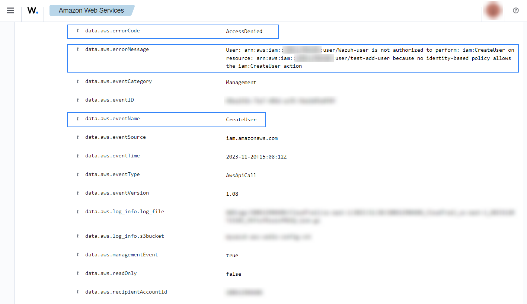
Task: Select the event version 1.08 value
Action: coord(232,194)
